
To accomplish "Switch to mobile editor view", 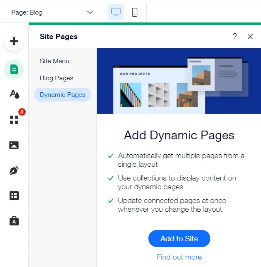I will click(135, 12).
